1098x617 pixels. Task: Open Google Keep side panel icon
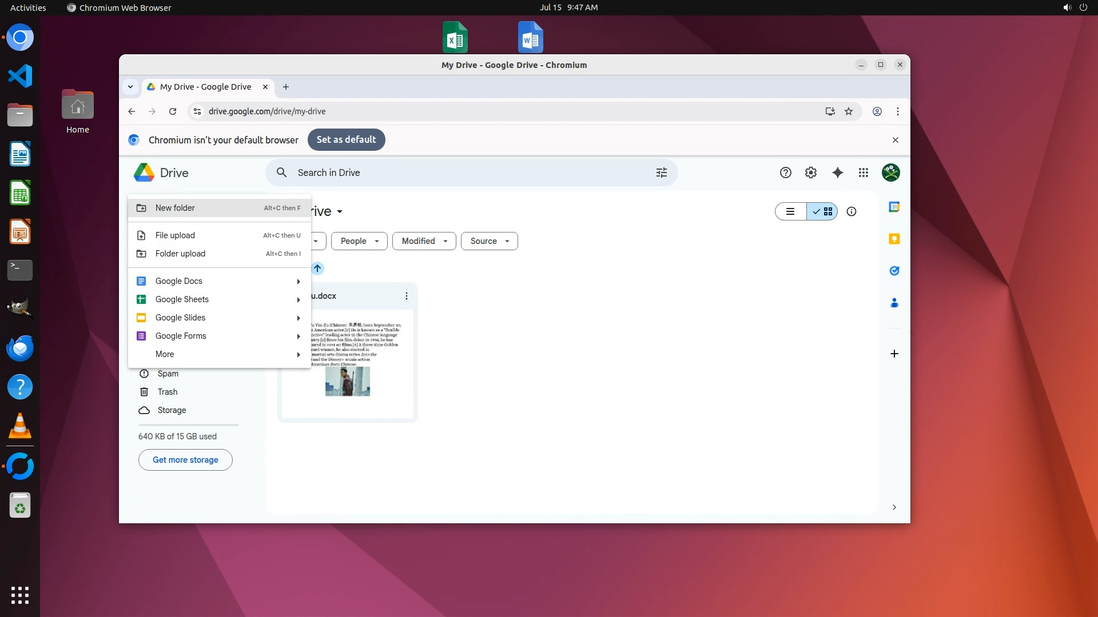coord(894,239)
